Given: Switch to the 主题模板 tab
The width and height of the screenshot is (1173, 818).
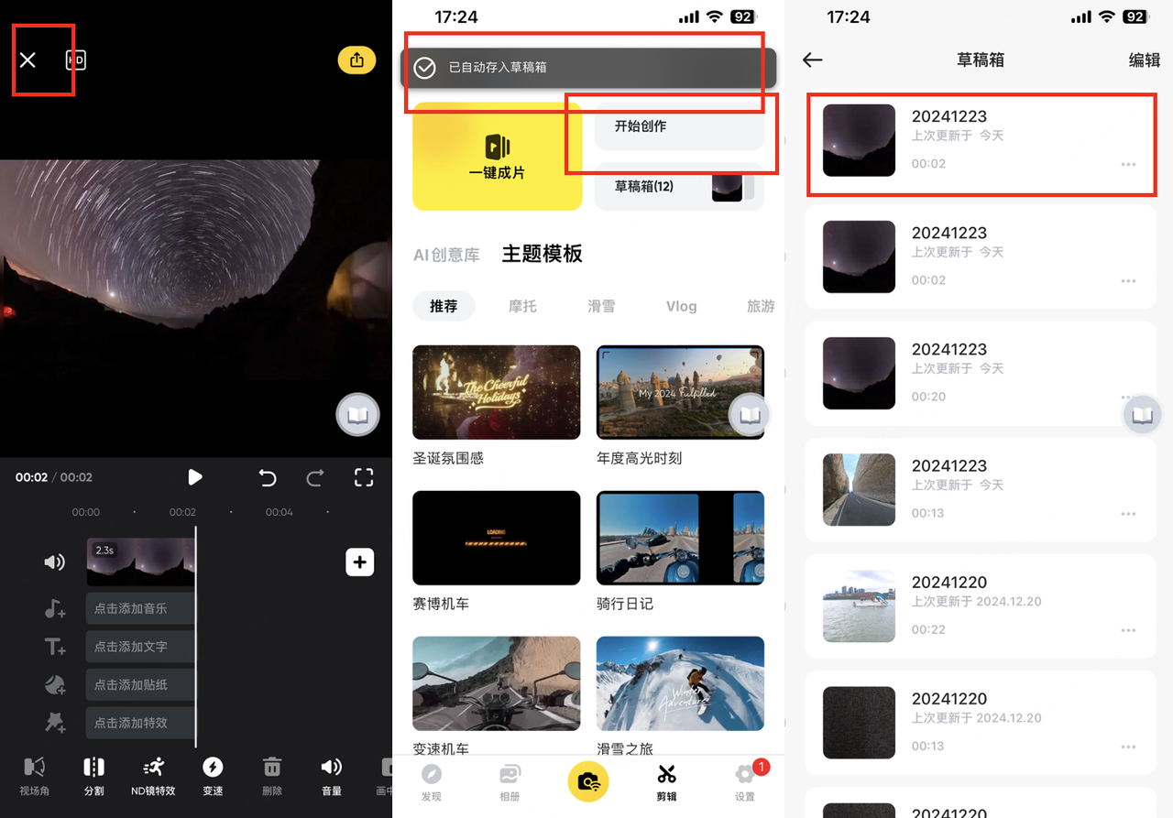Looking at the screenshot, I should point(542,254).
